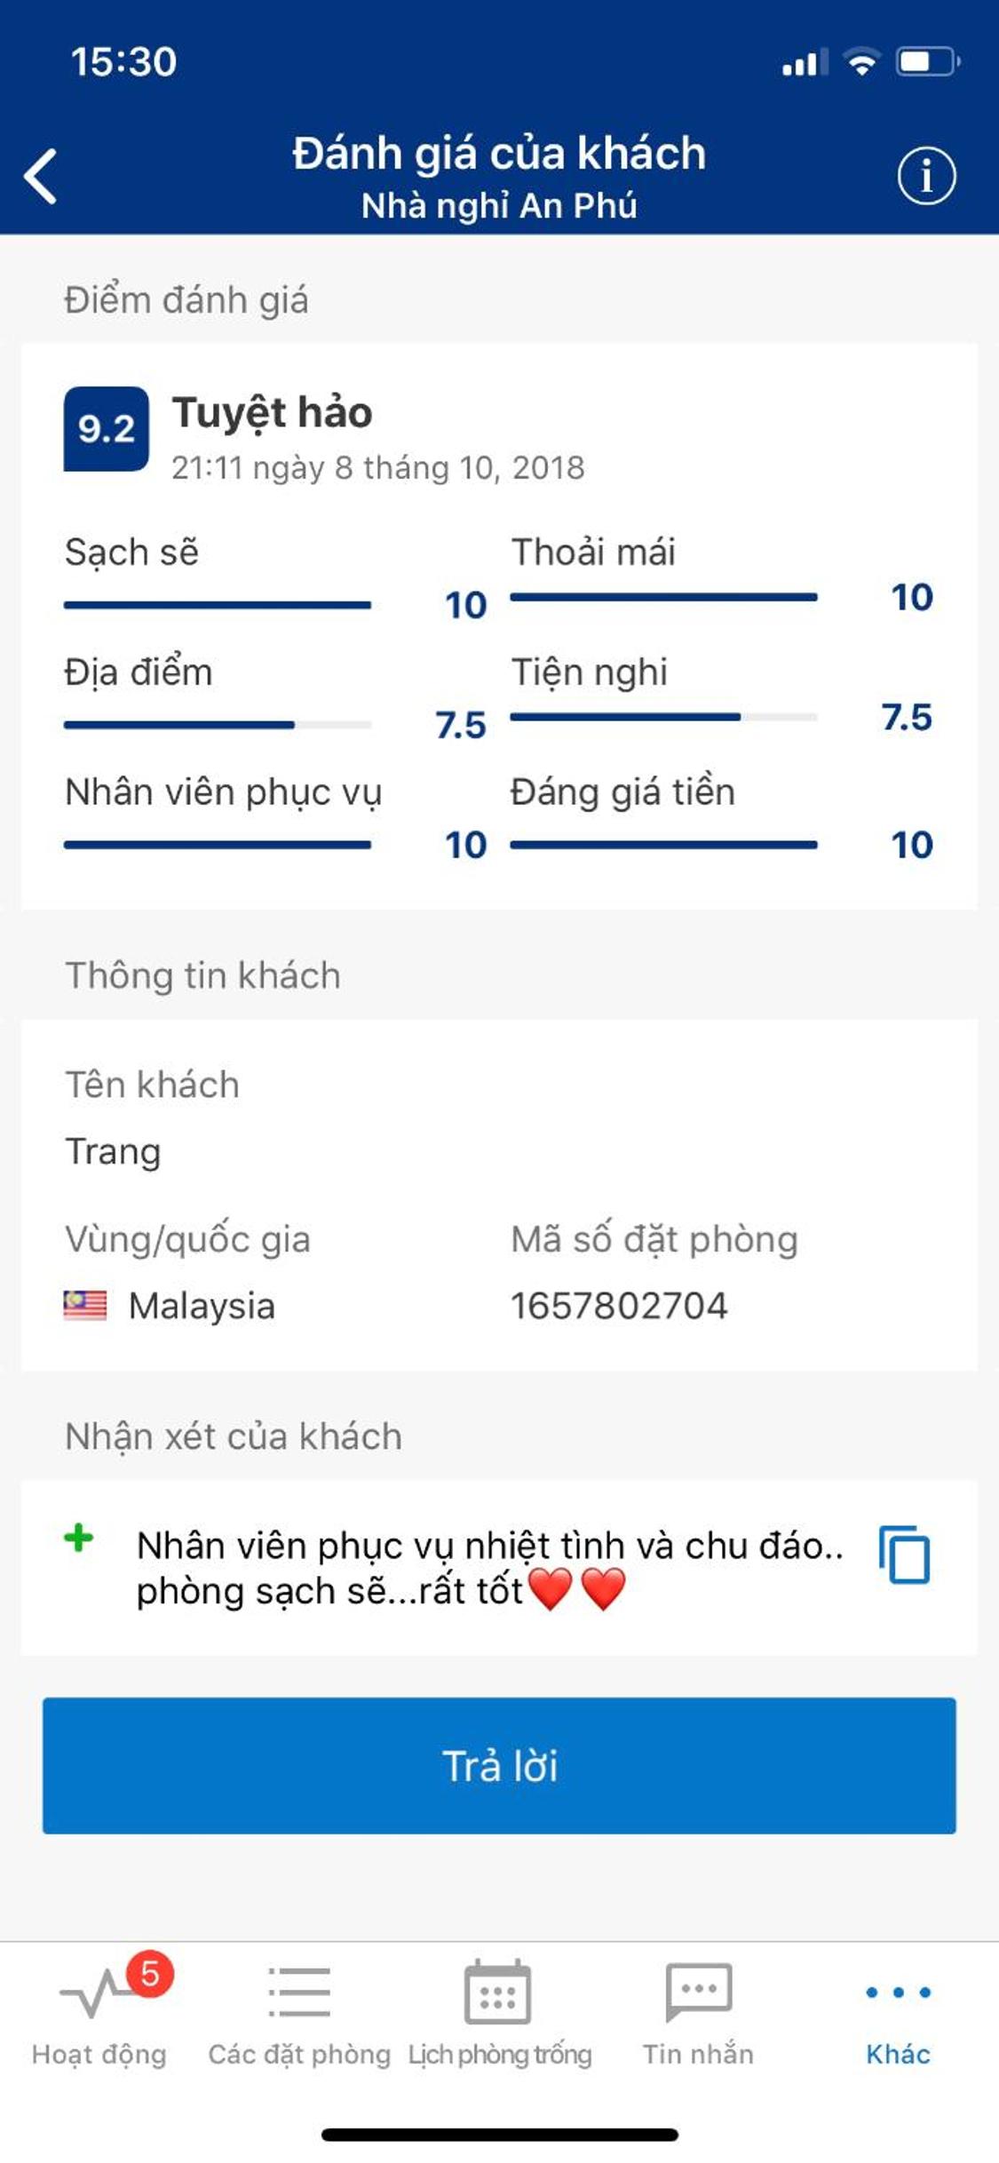Screen dimensions: 999x2163
Task: Open the info icon in header
Action: (926, 176)
